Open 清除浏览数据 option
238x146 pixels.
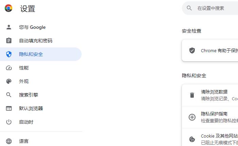point(214,92)
